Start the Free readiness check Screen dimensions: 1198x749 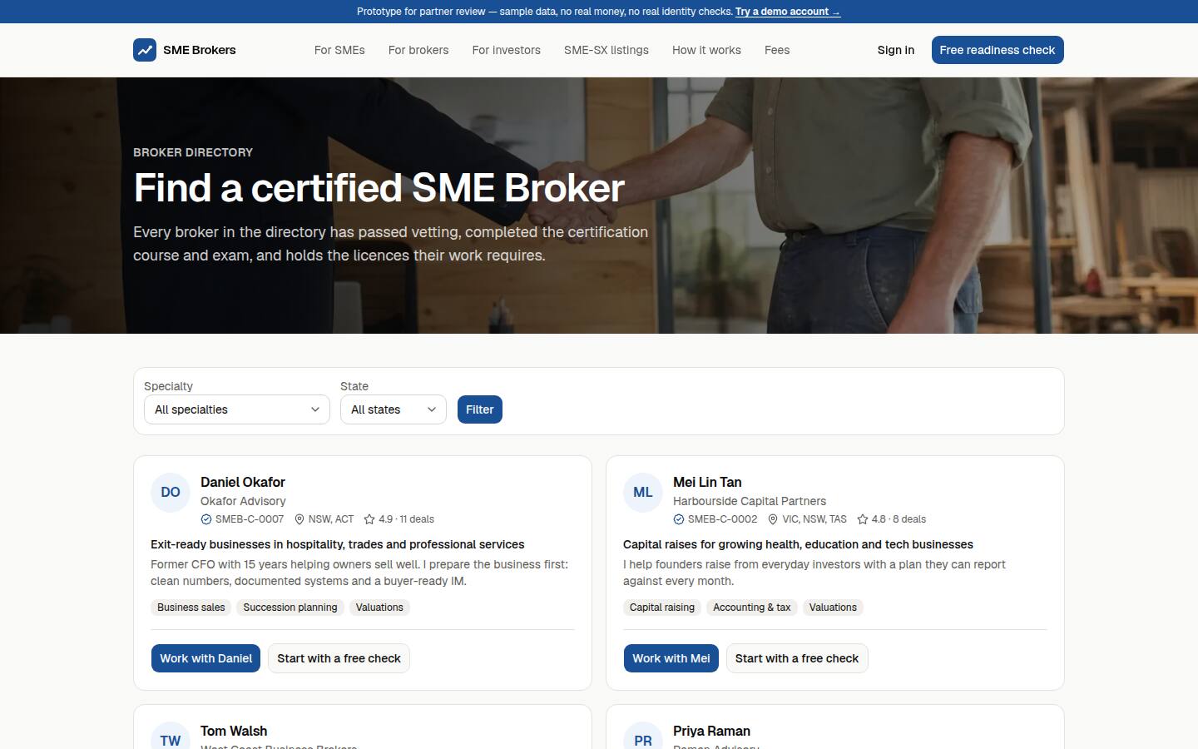998,50
